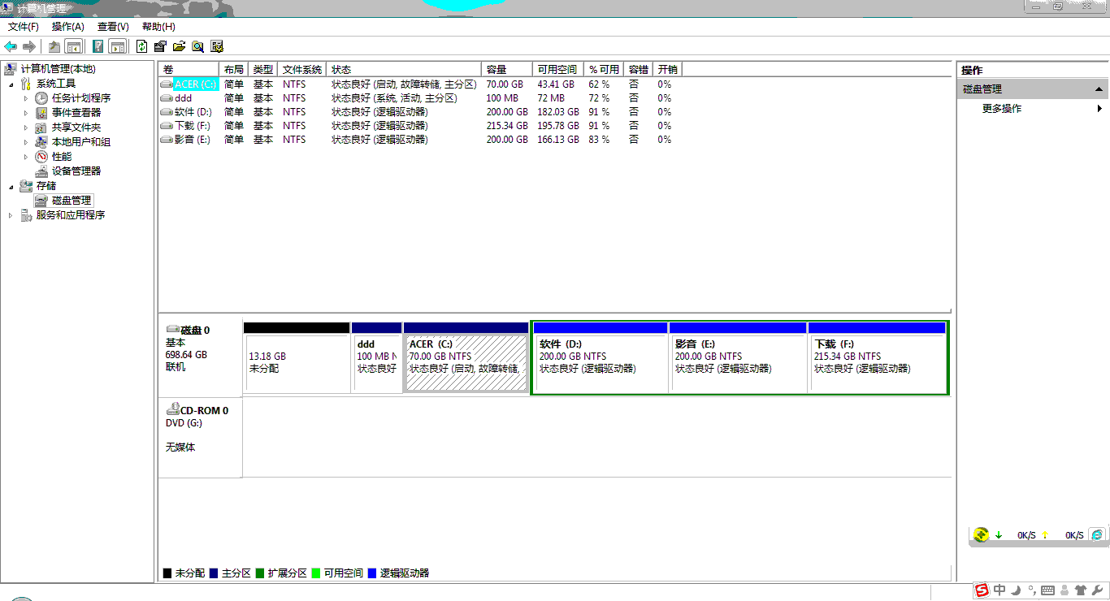
Task: Select the 软件 (D:) partition block in disk map
Action: click(x=601, y=357)
